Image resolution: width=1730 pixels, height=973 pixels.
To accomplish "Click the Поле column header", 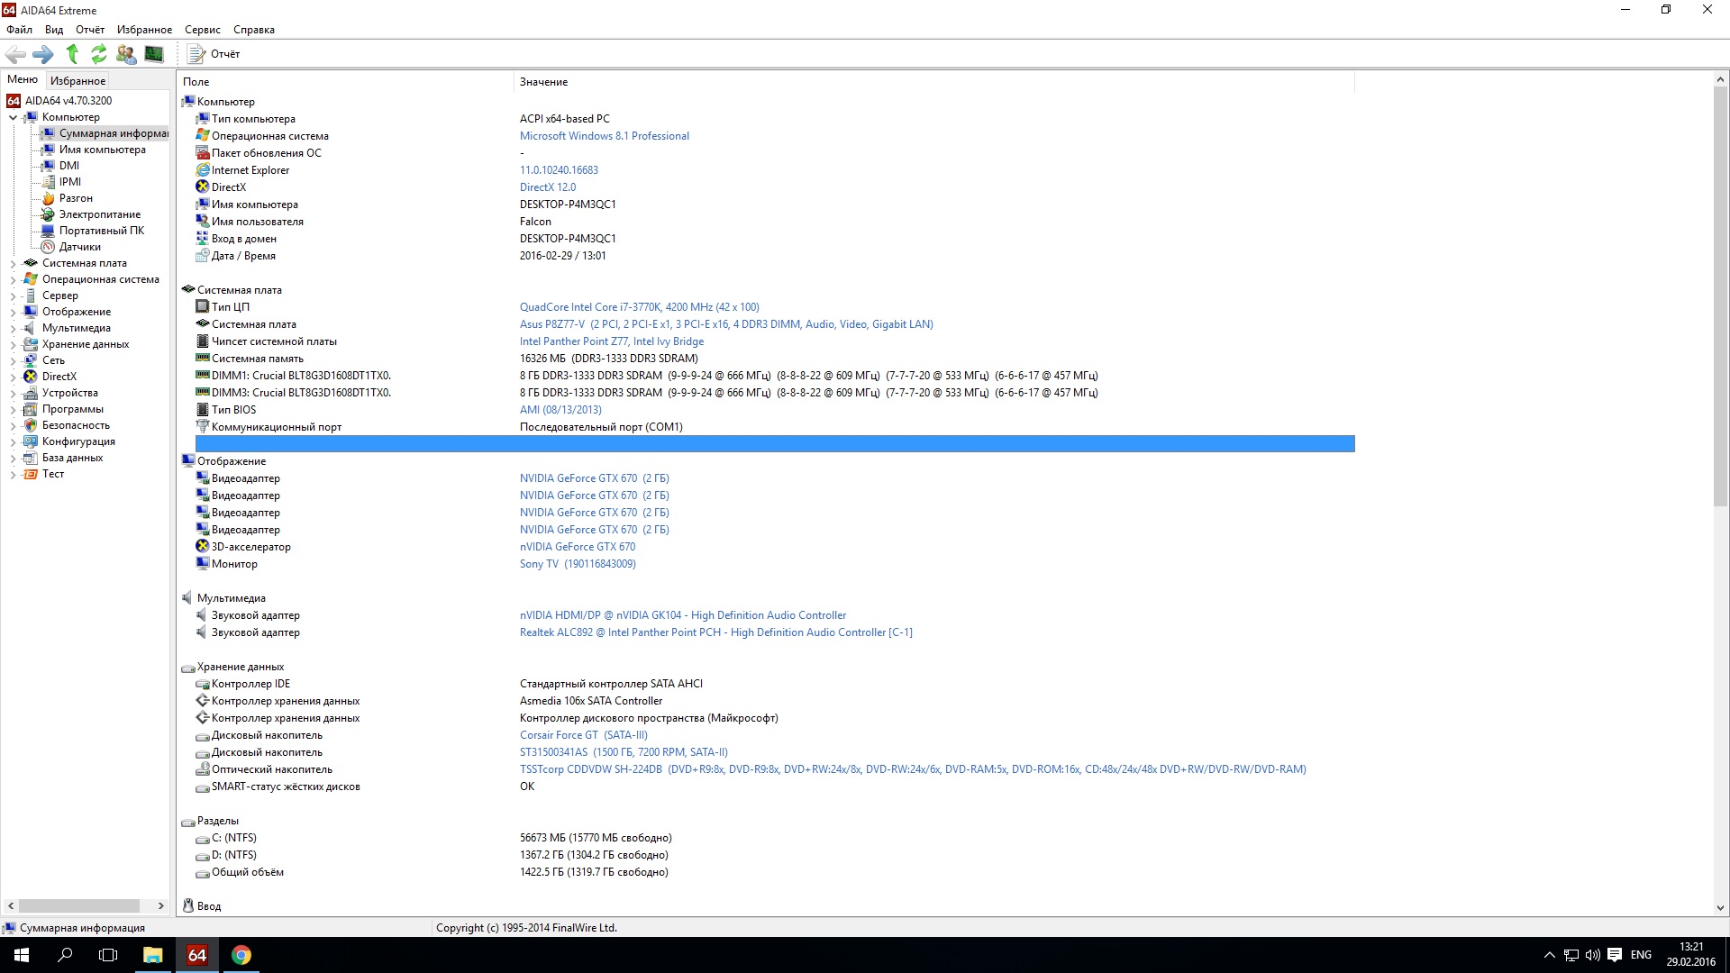I will 345,82.
